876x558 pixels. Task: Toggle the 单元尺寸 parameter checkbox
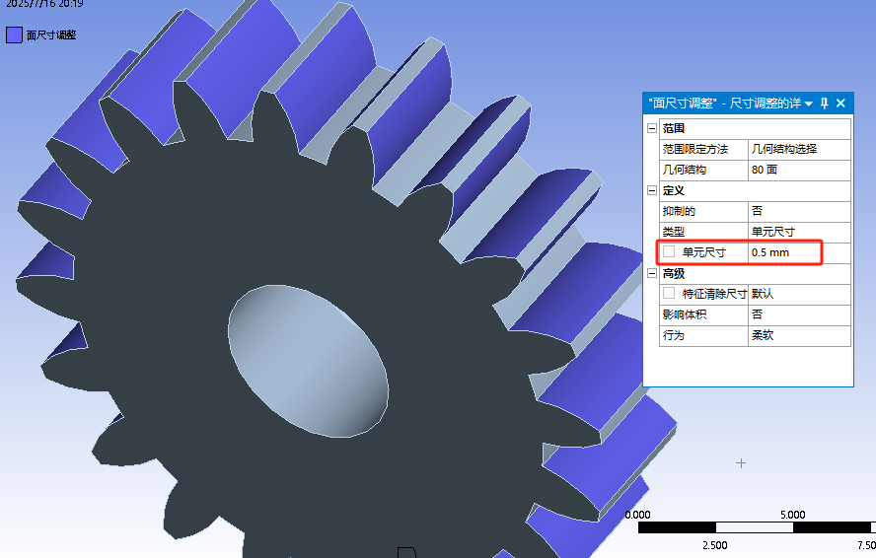(669, 252)
